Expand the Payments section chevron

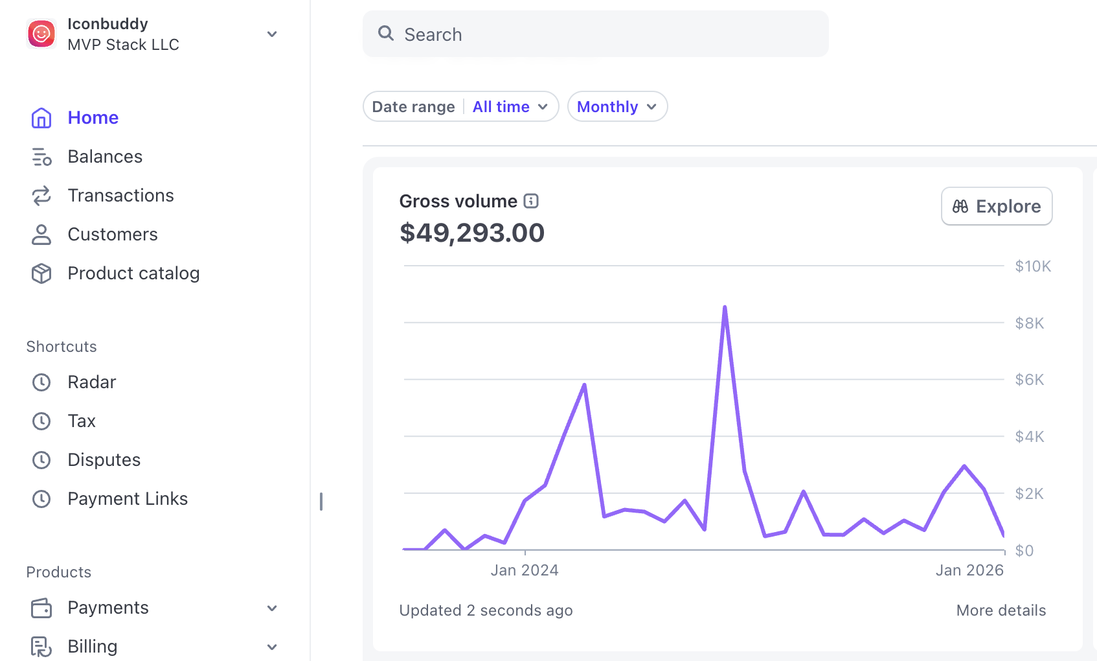[273, 608]
